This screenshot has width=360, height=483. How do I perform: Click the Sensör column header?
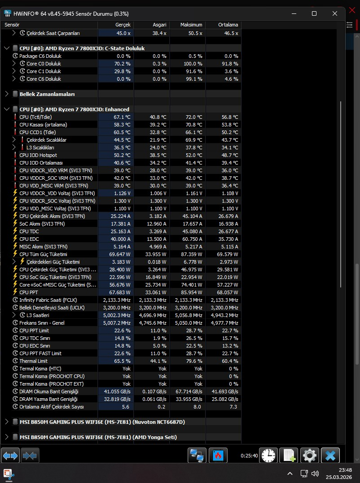(x=49, y=25)
